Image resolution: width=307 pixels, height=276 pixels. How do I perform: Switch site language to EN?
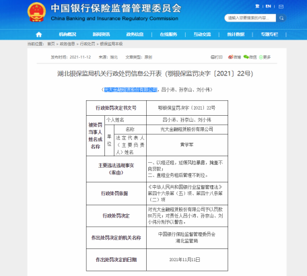coord(268,7)
